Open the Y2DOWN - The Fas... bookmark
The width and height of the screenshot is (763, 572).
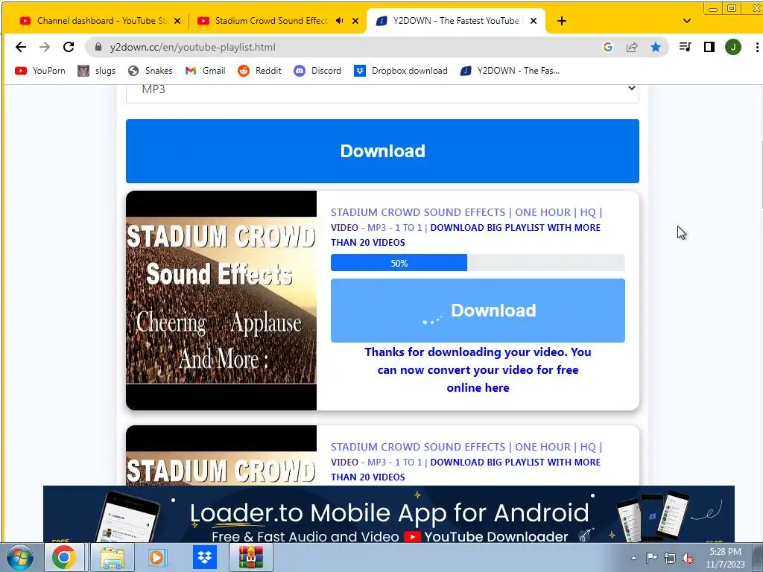[510, 71]
